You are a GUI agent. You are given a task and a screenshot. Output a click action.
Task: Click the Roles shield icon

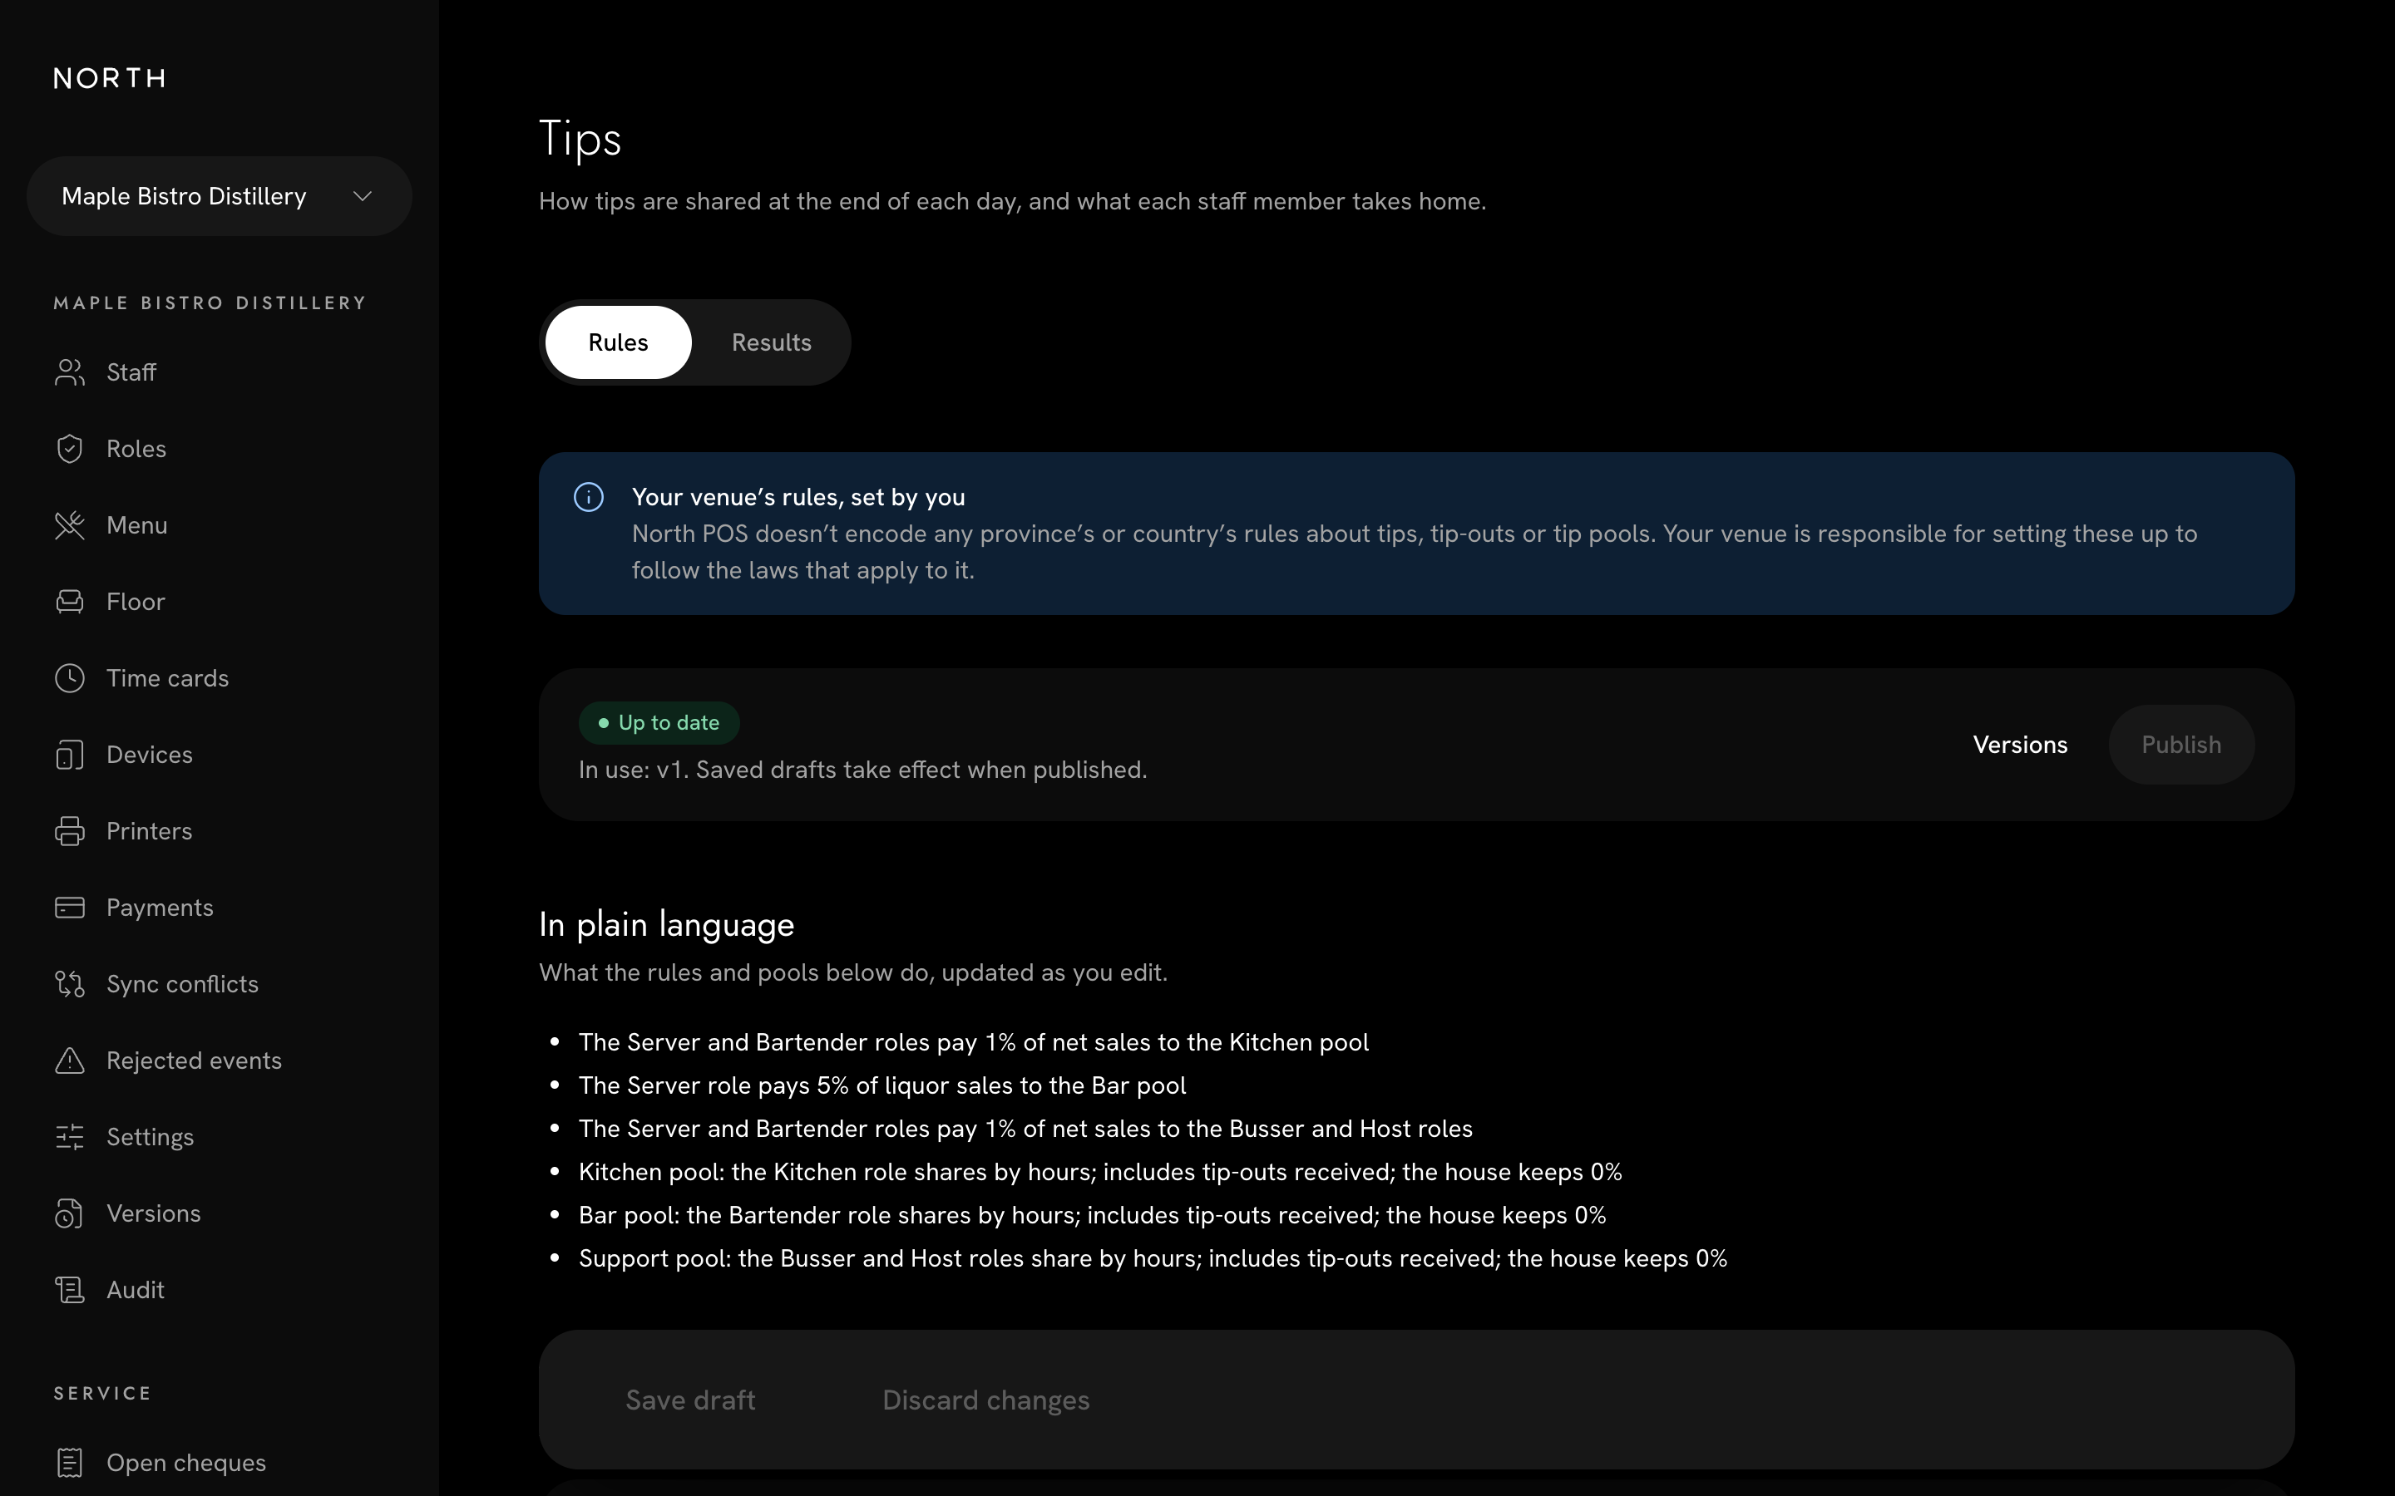tap(69, 448)
